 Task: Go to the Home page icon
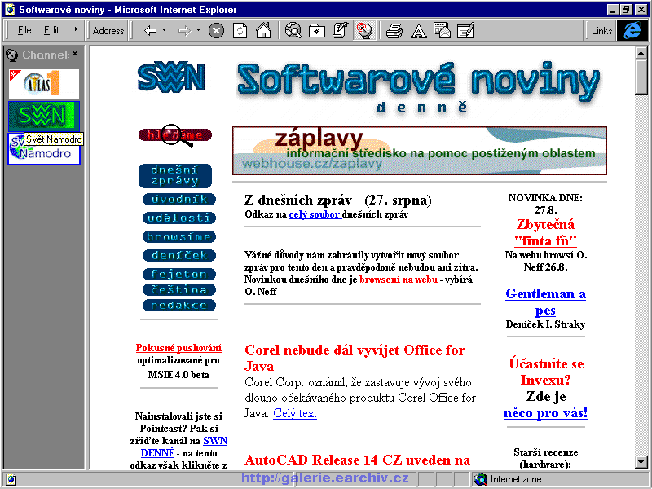(x=263, y=31)
